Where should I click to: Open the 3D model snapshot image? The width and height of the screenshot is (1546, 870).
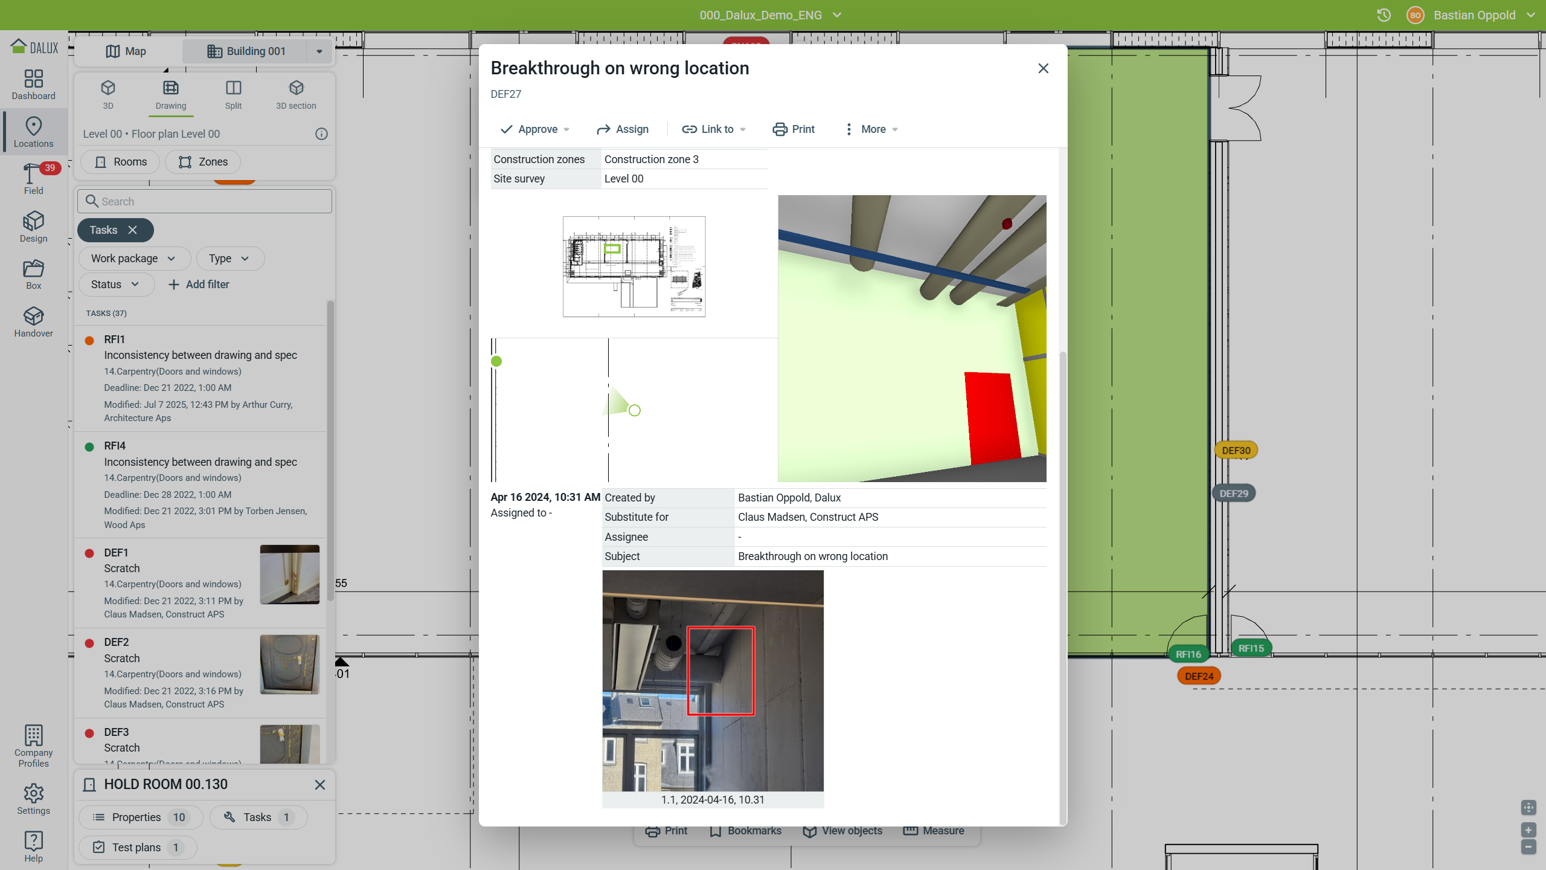[x=912, y=338]
